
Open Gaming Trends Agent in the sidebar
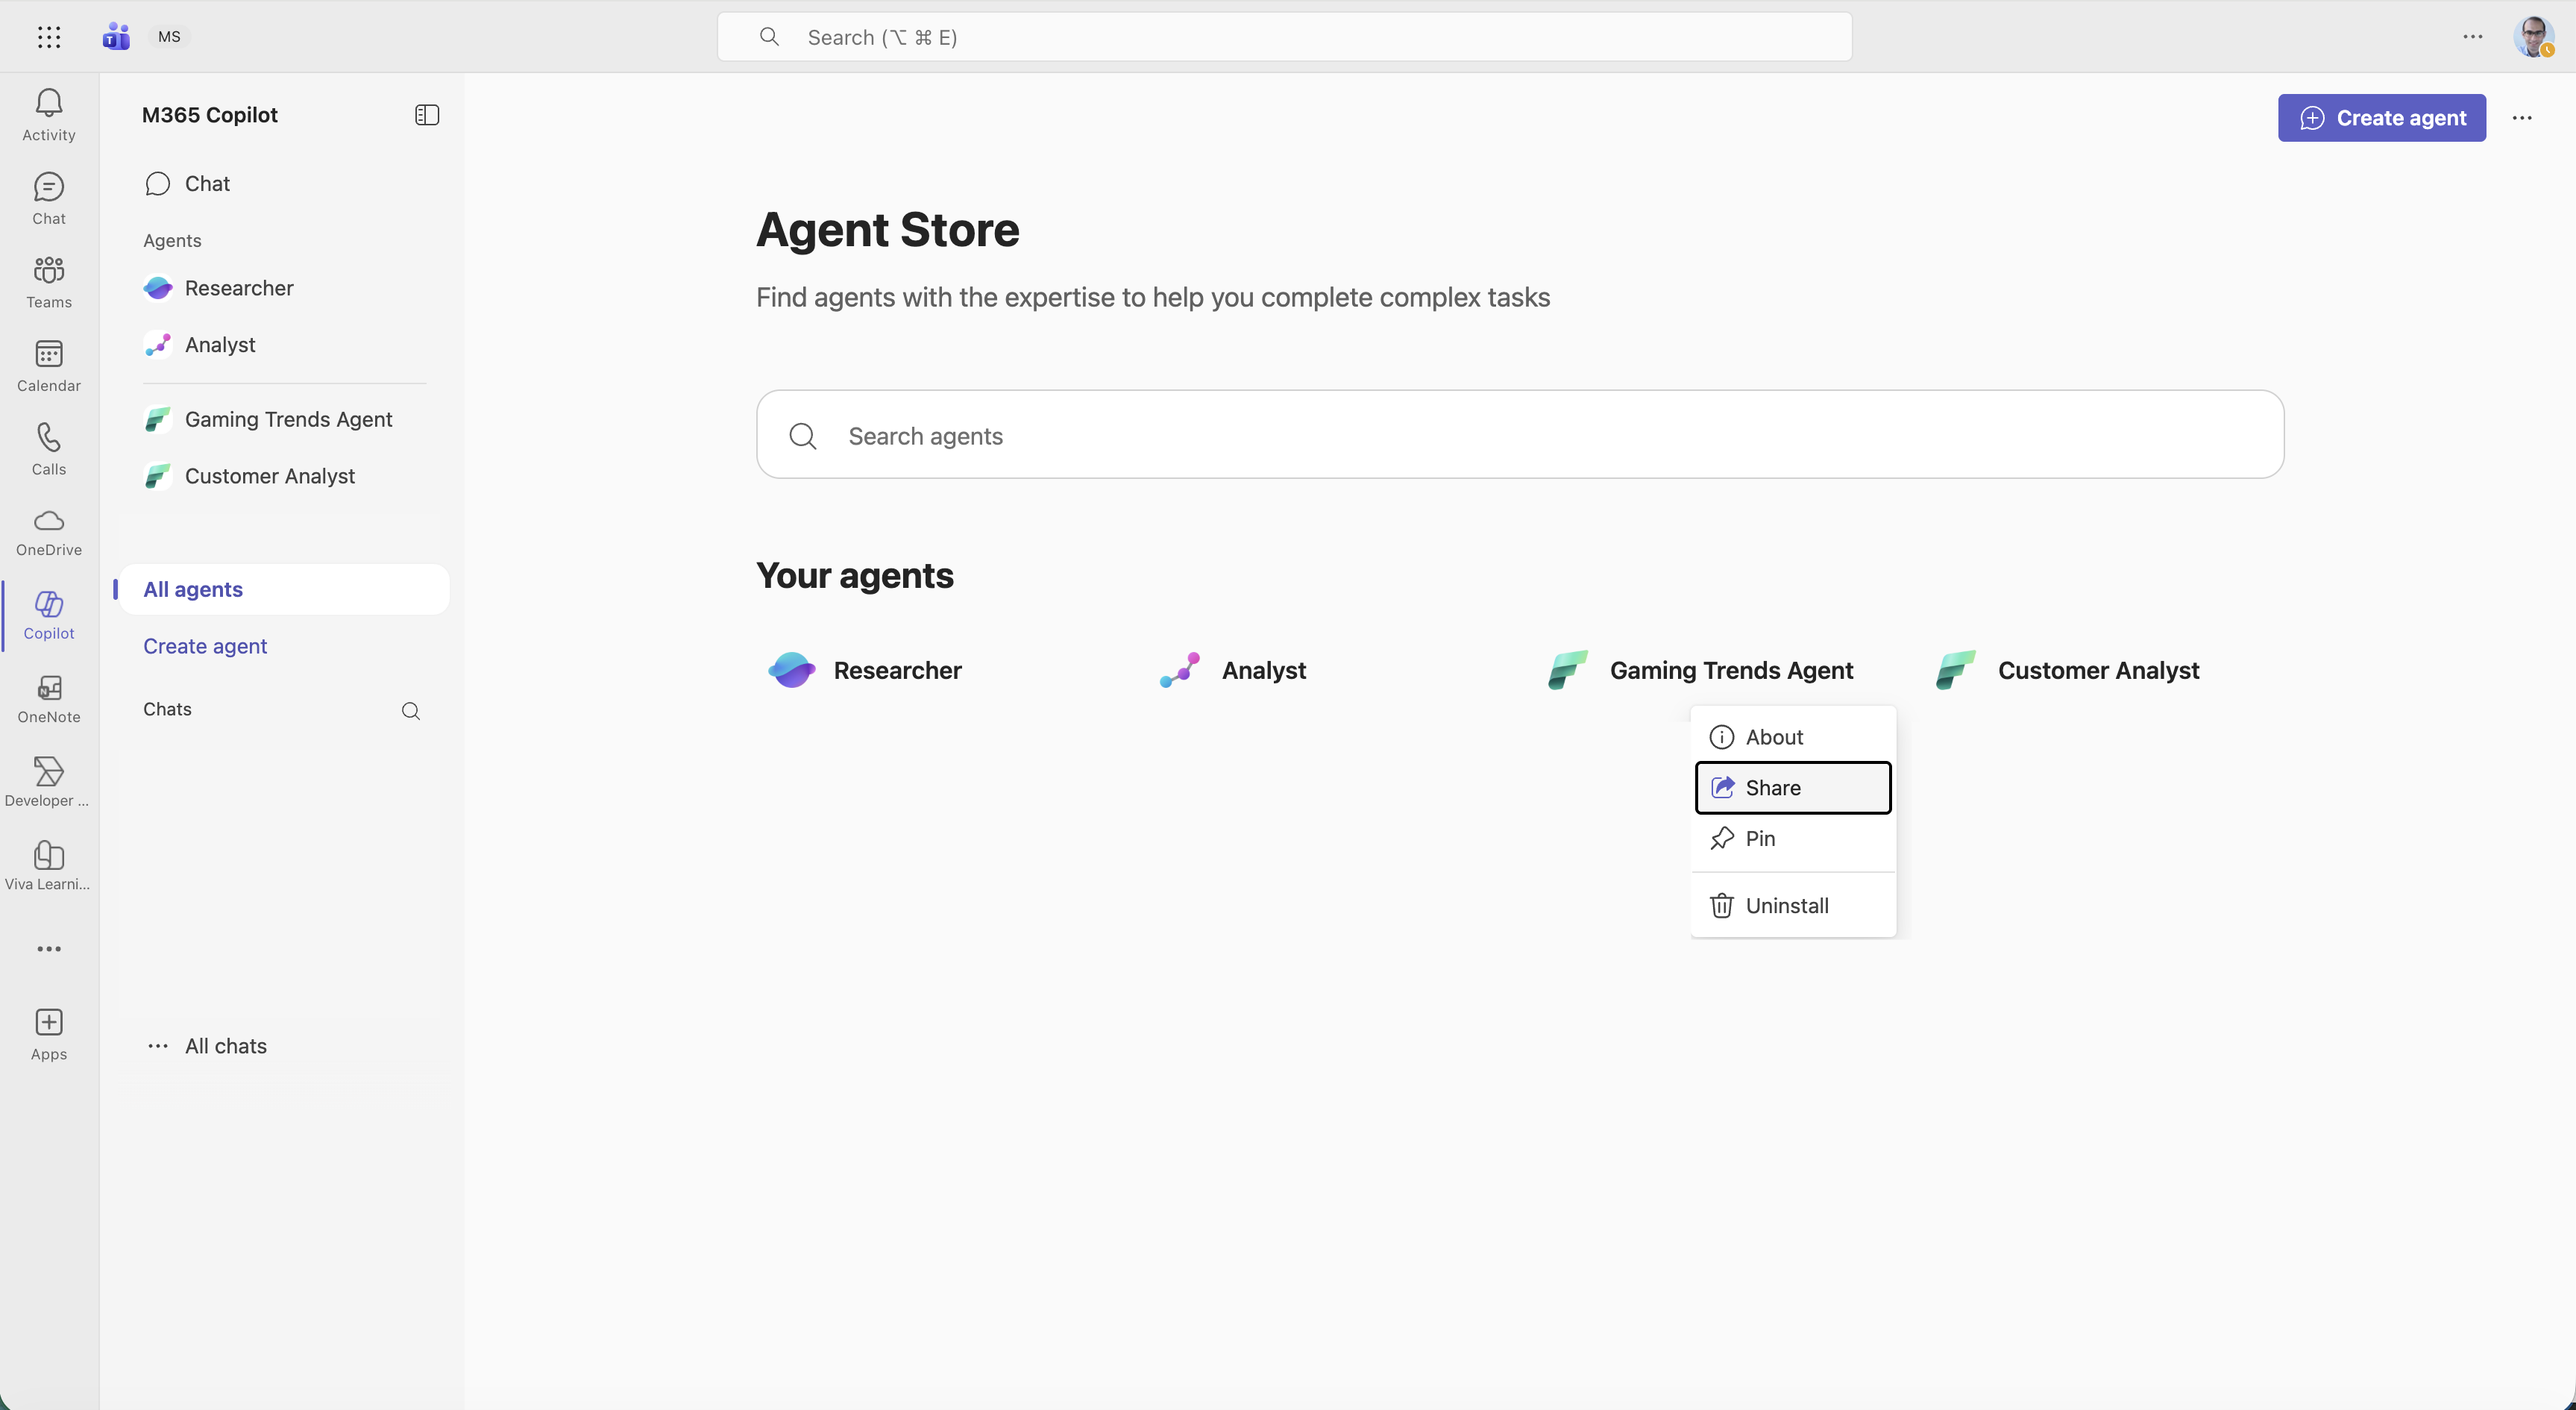click(284, 420)
